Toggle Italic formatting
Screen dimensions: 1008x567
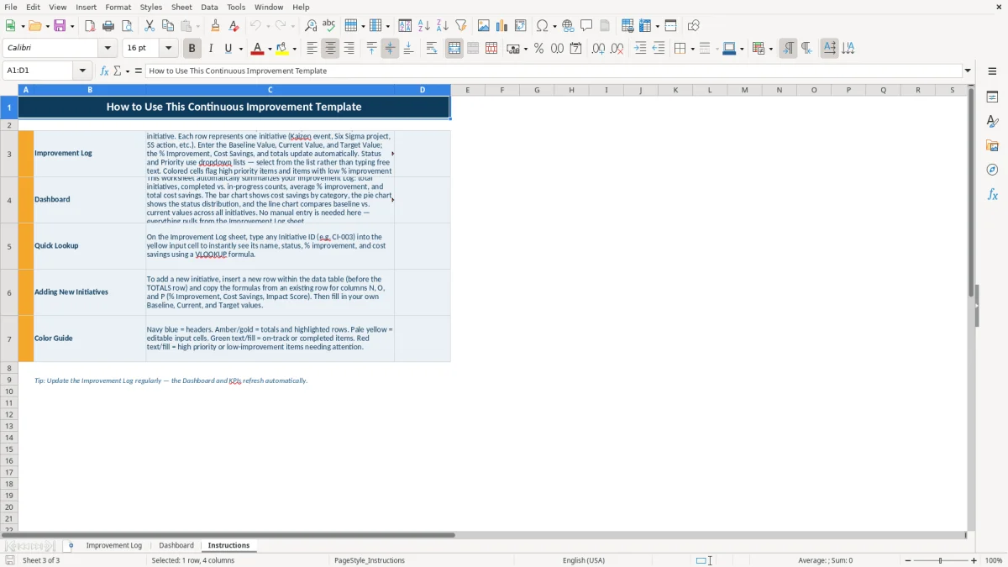[x=211, y=49]
